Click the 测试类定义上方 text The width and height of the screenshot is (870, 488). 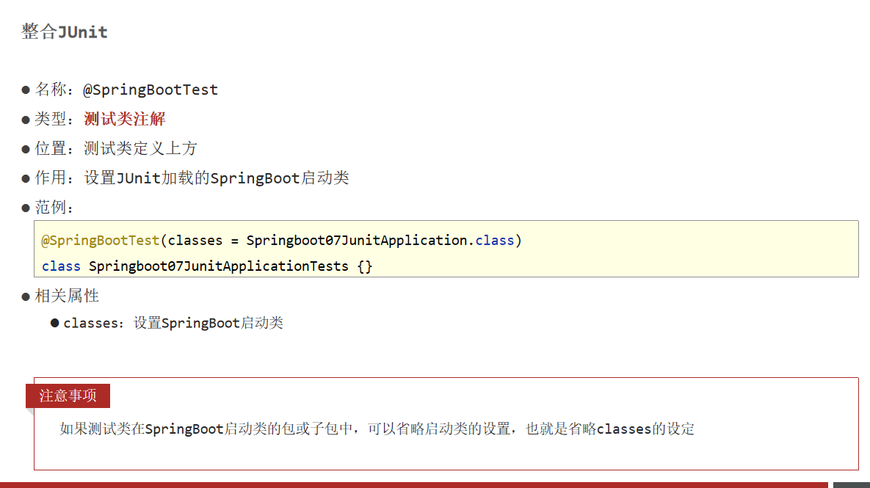tap(140, 148)
